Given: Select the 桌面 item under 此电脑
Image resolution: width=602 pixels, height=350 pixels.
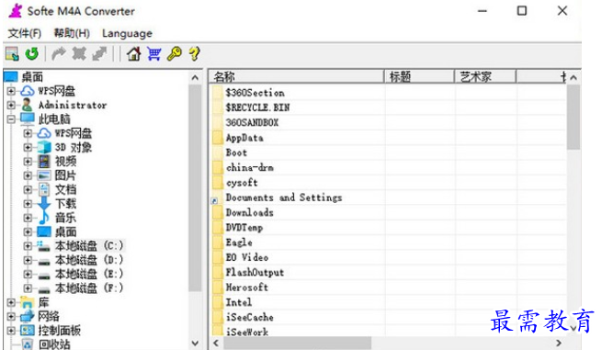Looking at the screenshot, I should click(x=65, y=231).
